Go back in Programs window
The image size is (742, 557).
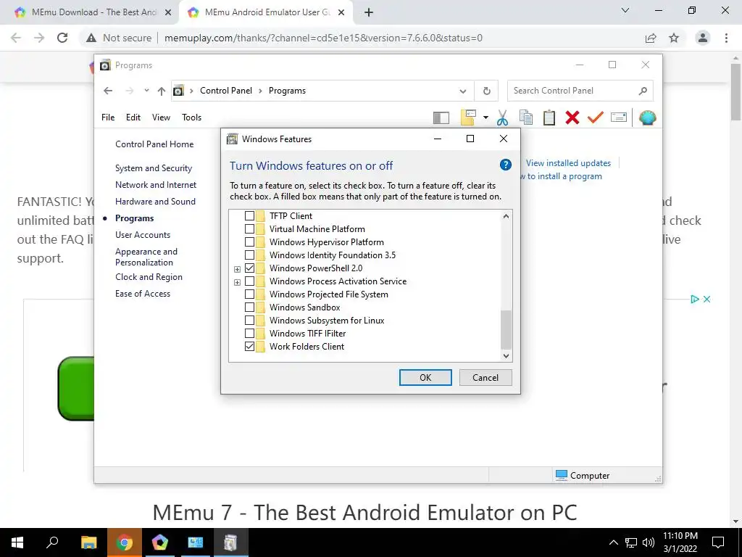point(108,91)
